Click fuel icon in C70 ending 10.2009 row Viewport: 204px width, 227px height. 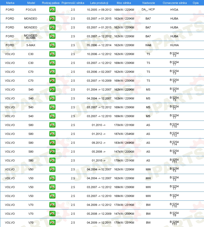coord(52,80)
